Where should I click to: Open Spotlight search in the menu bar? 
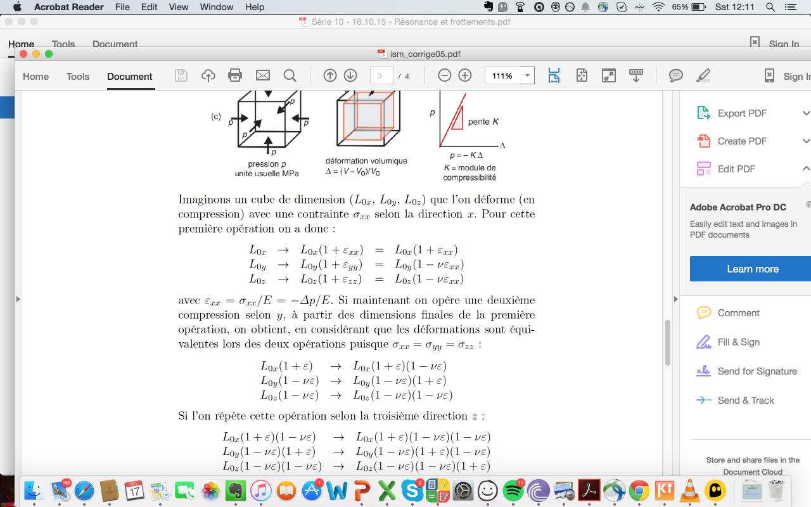[x=770, y=7]
